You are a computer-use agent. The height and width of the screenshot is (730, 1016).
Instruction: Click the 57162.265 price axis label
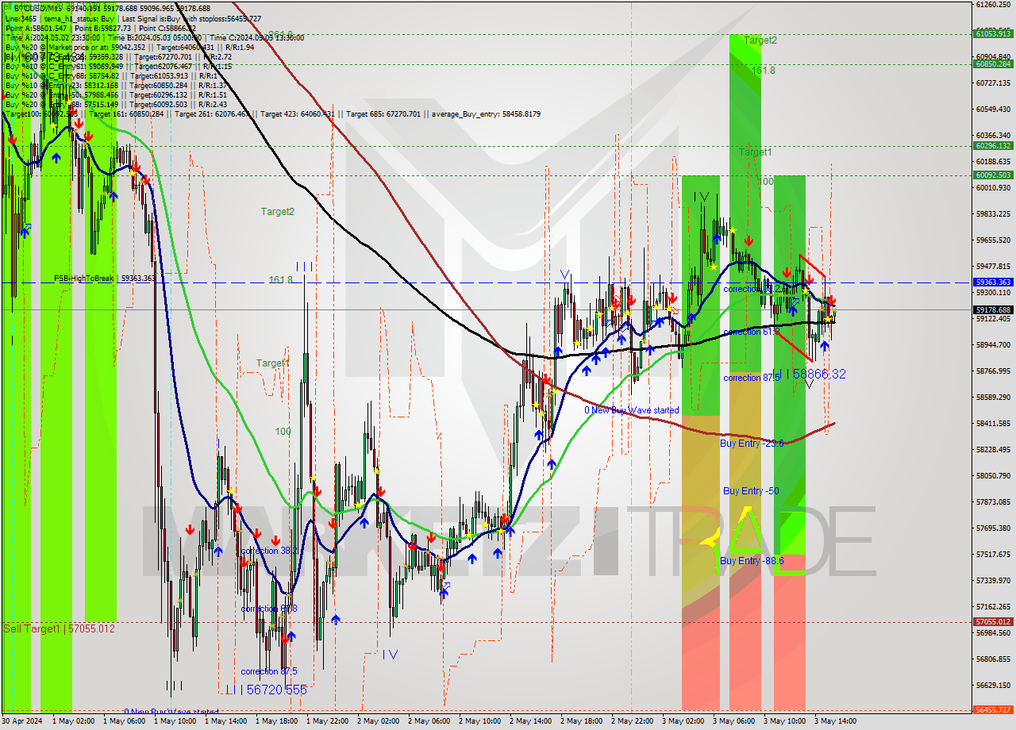[x=993, y=606]
